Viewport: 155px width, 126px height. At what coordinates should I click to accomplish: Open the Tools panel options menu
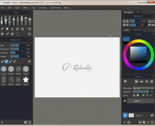pyautogui.click(x=30, y=12)
